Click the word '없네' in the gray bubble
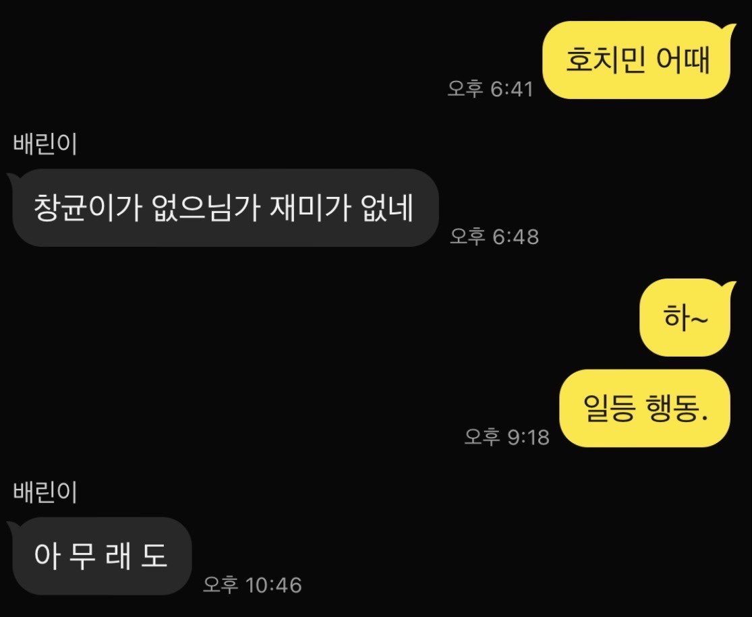The height and width of the screenshot is (617, 752). [x=387, y=208]
